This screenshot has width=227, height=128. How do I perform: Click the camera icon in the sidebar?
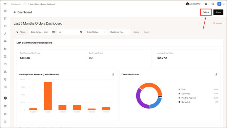pos(5,87)
